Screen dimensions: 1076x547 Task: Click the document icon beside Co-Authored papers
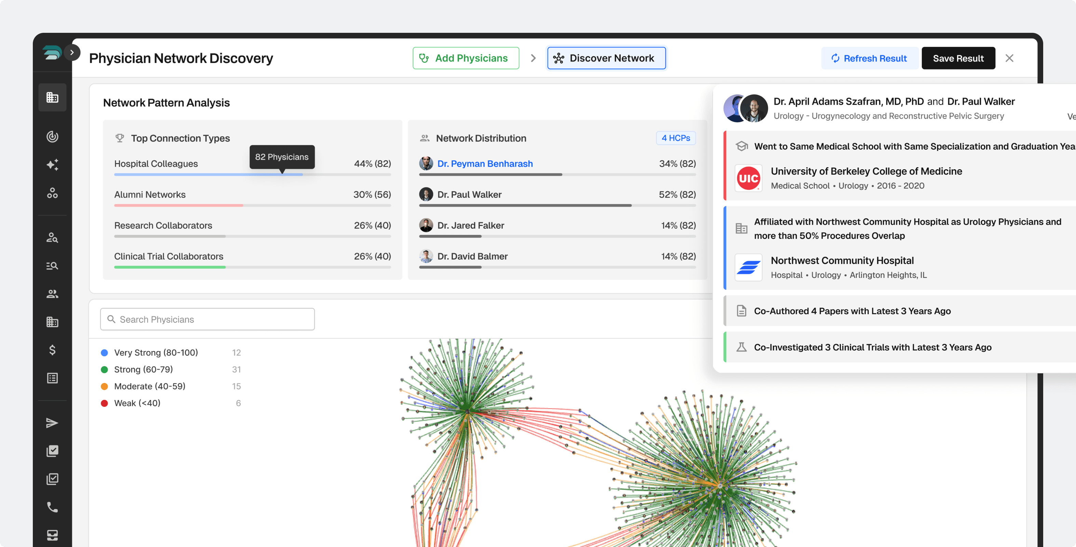coord(741,311)
